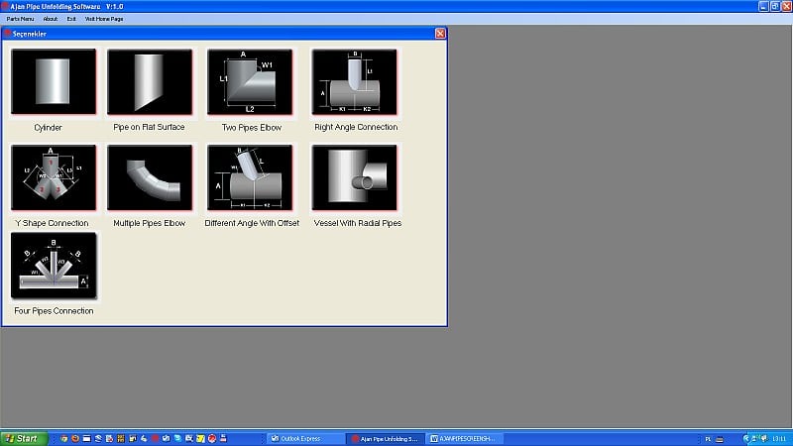The image size is (793, 446).
Task: Click the PL language indicator
Action: coord(708,439)
